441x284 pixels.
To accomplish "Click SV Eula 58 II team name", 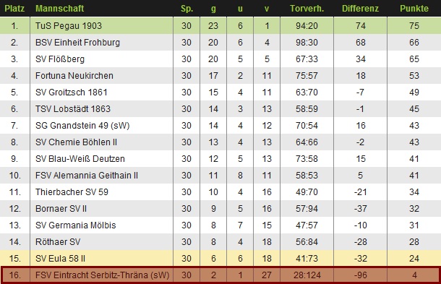I will (x=60, y=259).
